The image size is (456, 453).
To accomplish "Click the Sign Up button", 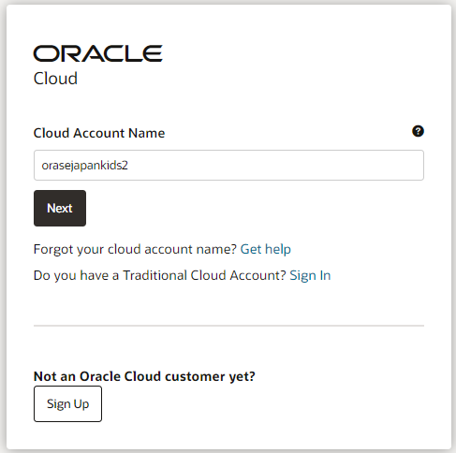I will (67, 403).
